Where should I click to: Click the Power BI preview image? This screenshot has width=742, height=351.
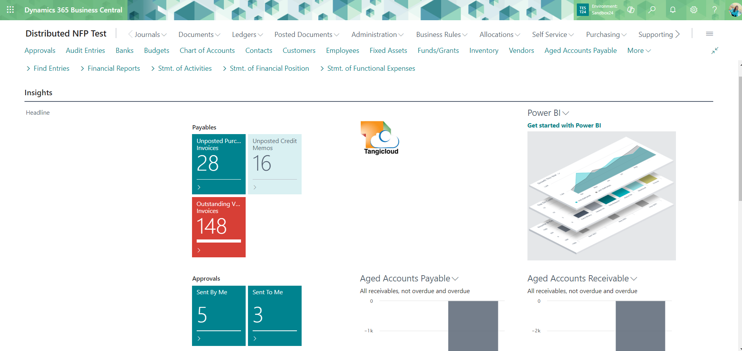pos(601,196)
